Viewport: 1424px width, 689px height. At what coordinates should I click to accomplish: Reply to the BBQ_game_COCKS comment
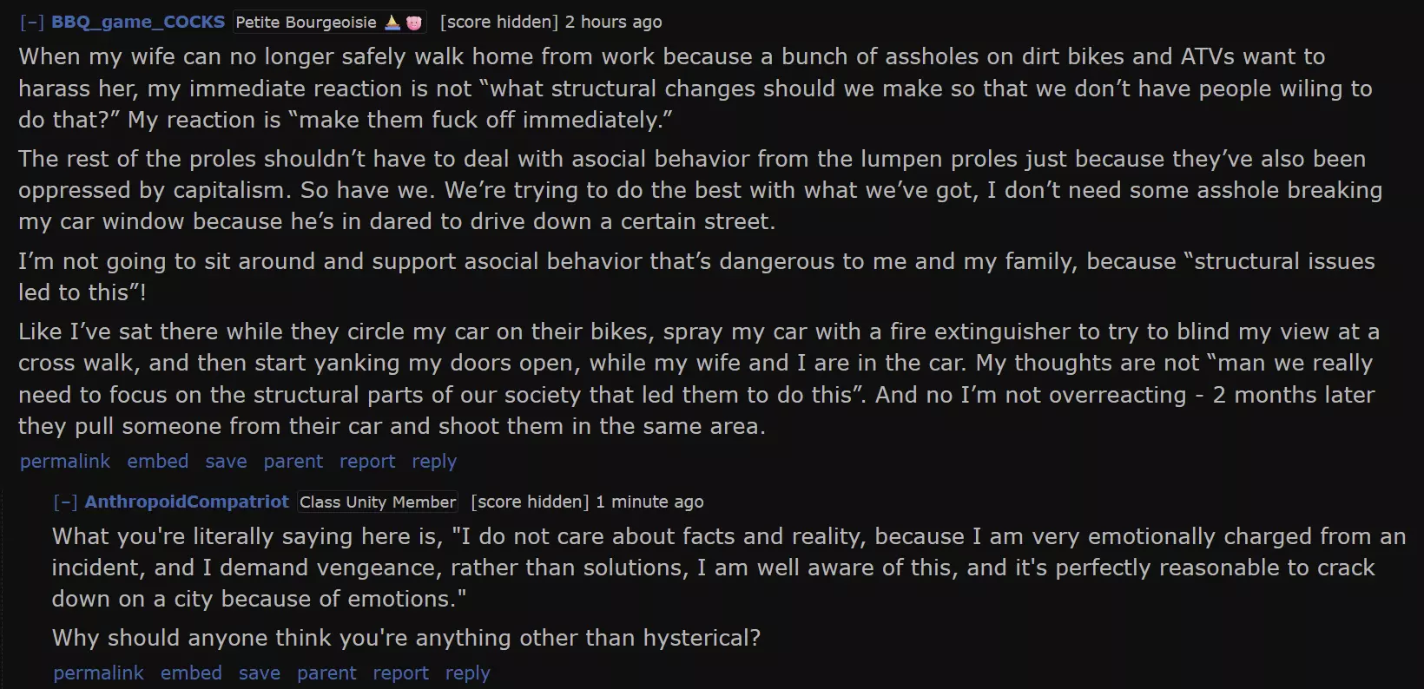434,462
